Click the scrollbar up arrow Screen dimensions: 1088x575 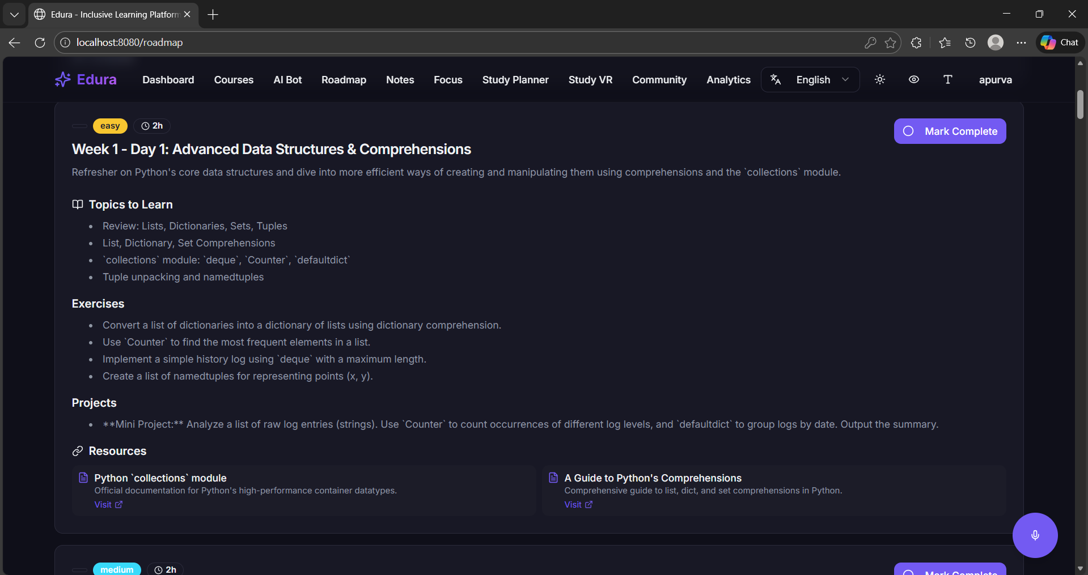(1080, 63)
